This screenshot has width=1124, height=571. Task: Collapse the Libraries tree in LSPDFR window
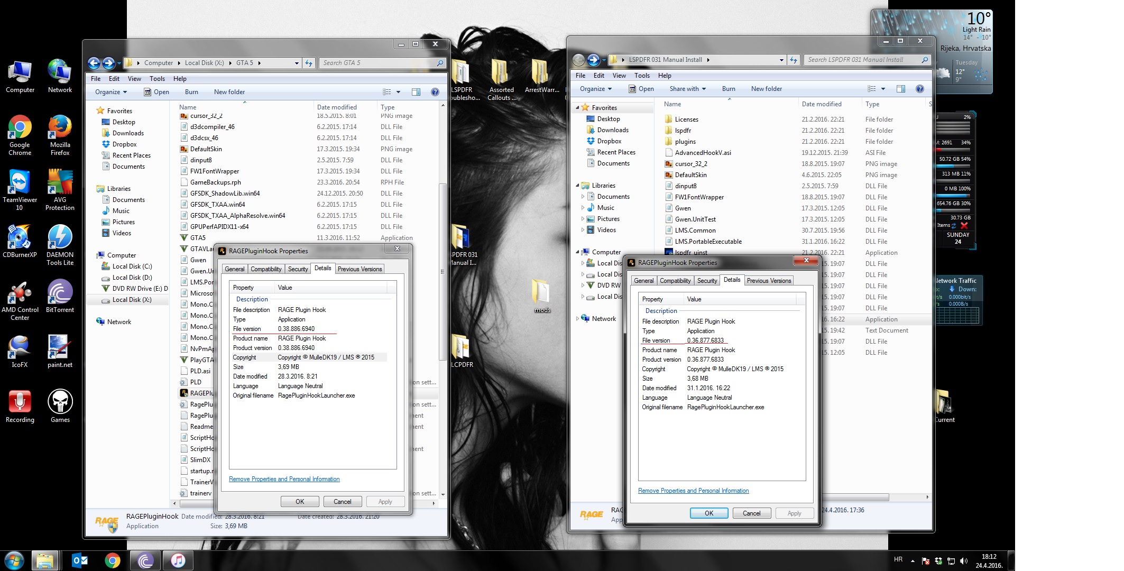[577, 186]
